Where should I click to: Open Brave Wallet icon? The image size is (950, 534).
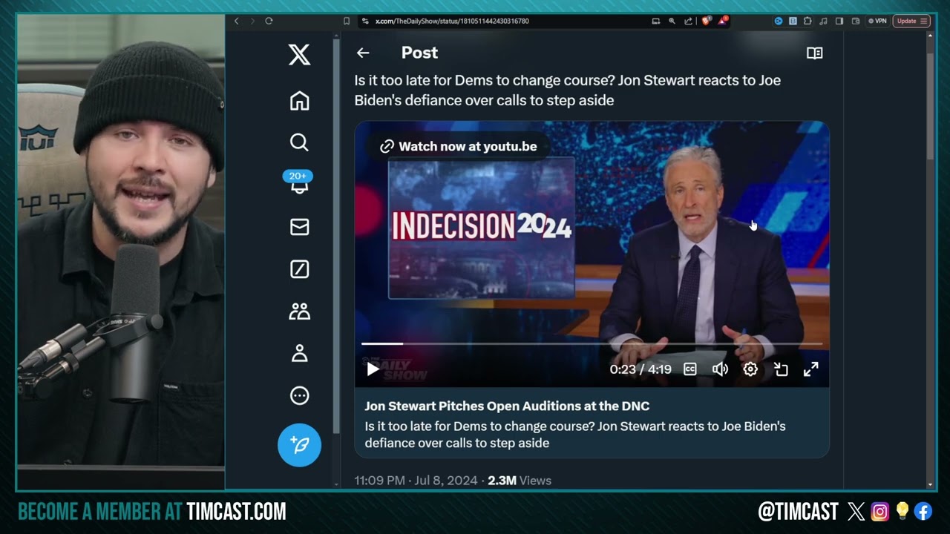point(856,21)
